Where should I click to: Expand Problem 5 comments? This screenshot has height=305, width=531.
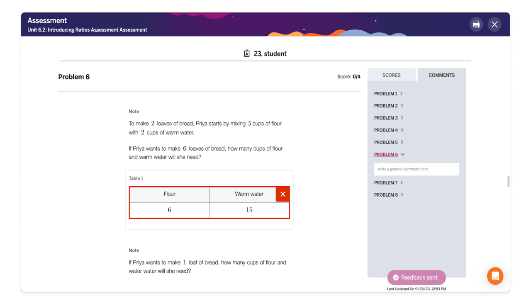tap(388, 142)
